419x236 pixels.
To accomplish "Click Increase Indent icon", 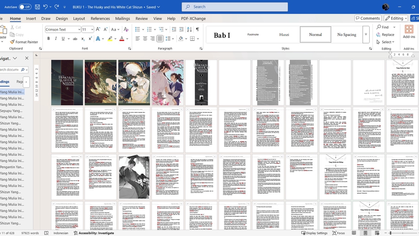I will point(182,29).
